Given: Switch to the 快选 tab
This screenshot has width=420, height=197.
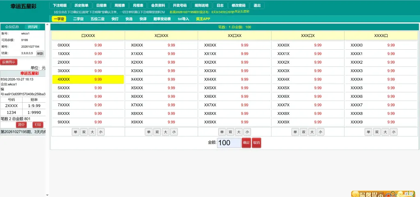Looking at the screenshot, I should (x=129, y=19).
